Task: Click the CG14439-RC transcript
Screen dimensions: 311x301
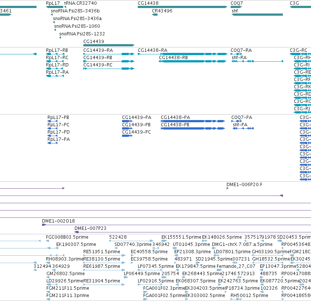Action: coord(109,69)
